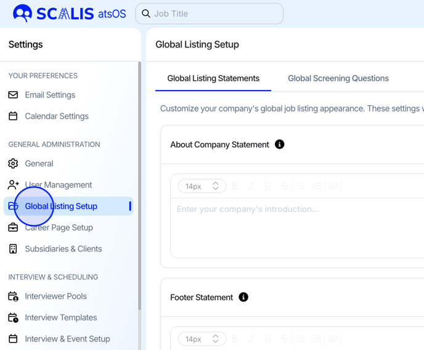The image size is (424, 350).
Task: Click the Interview Templates icon
Action: pos(13,317)
